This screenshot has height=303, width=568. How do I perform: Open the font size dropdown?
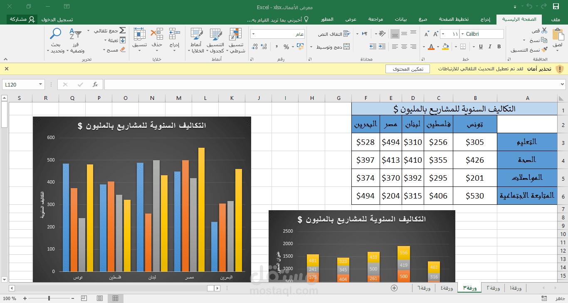point(443,34)
